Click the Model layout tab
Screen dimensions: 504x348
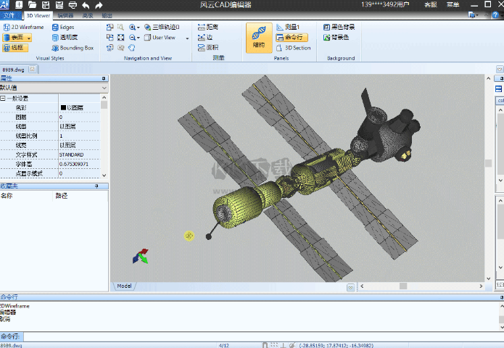tap(125, 286)
